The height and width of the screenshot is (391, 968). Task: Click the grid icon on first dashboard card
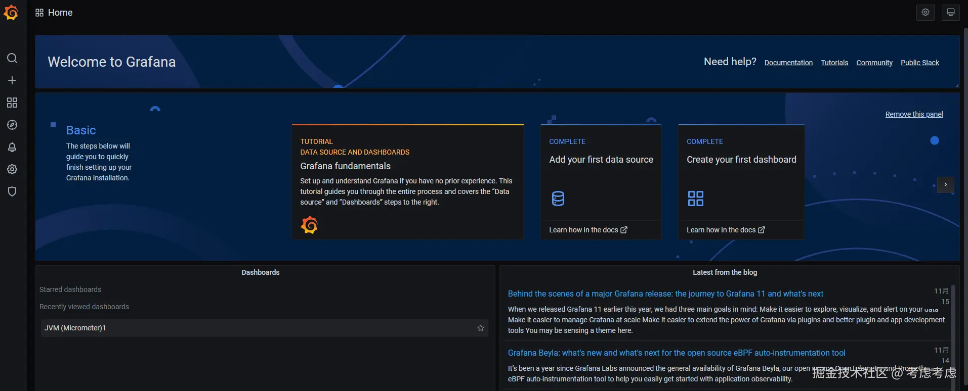(696, 199)
